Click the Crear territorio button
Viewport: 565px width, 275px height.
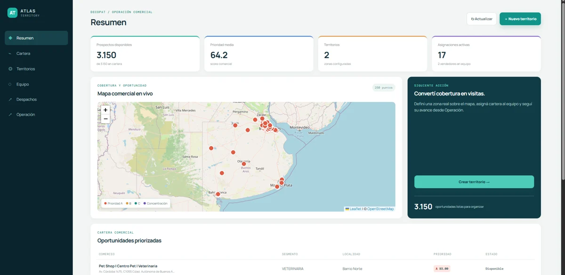(x=474, y=182)
